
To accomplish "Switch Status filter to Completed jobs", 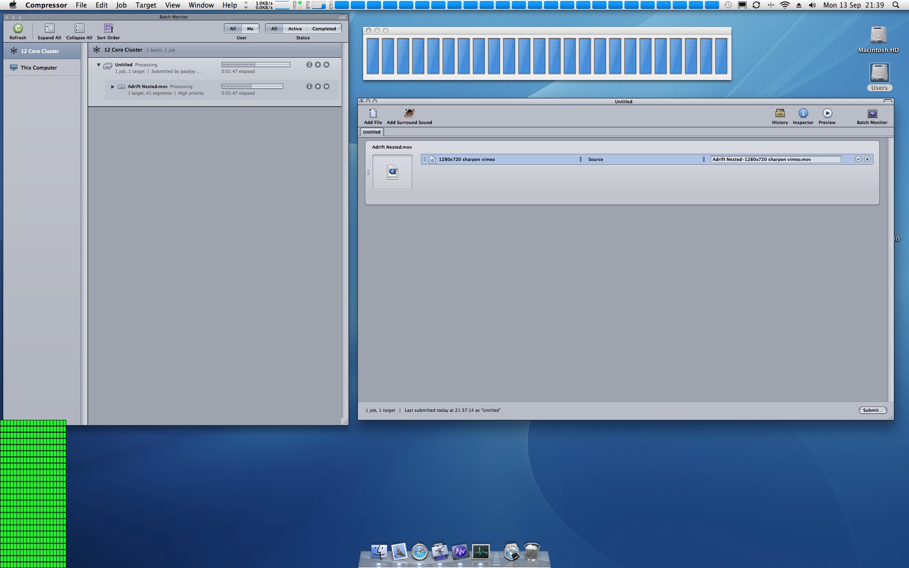I will point(323,28).
